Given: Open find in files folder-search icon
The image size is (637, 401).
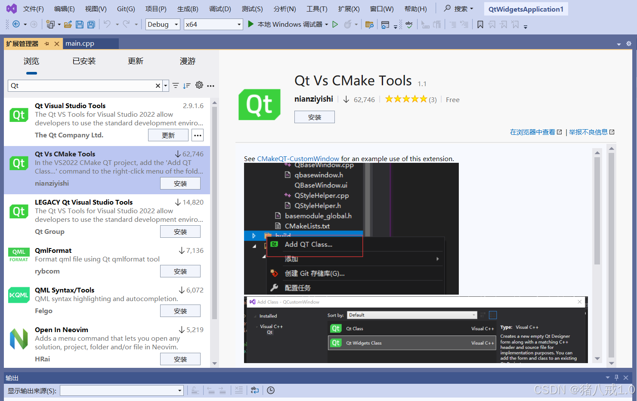Looking at the screenshot, I should (369, 25).
